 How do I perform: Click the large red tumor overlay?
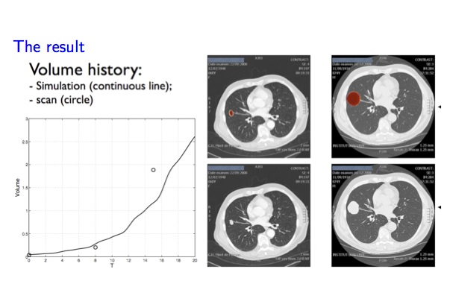(x=353, y=98)
